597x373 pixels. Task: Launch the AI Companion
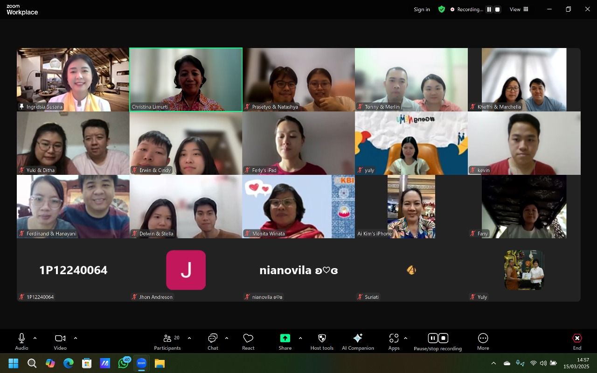click(x=358, y=341)
